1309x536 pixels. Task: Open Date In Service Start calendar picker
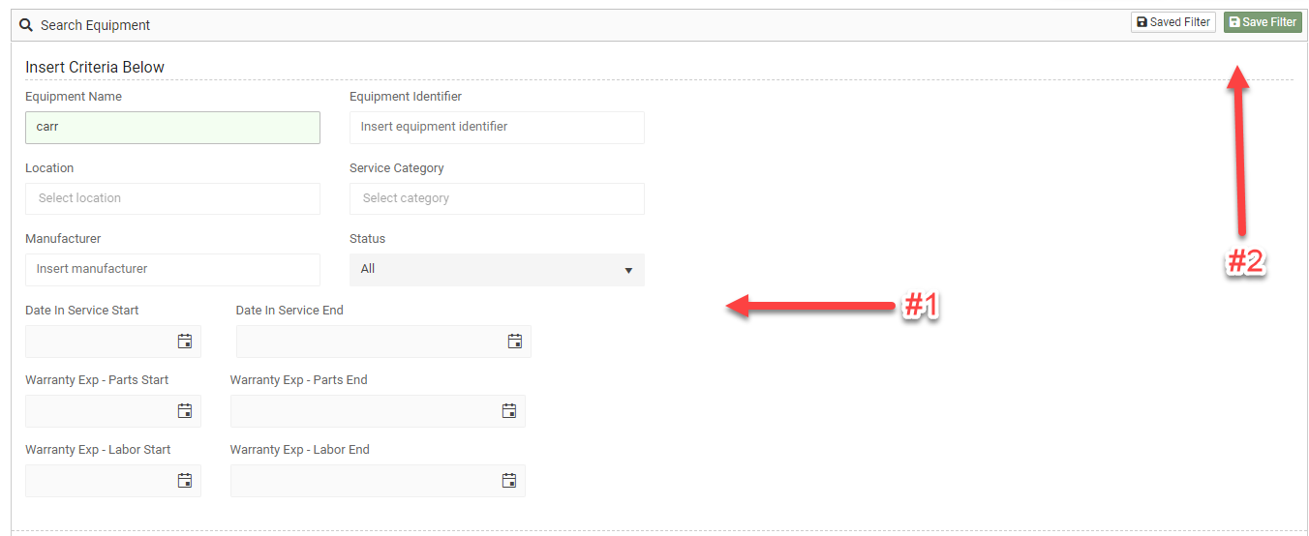tap(185, 342)
